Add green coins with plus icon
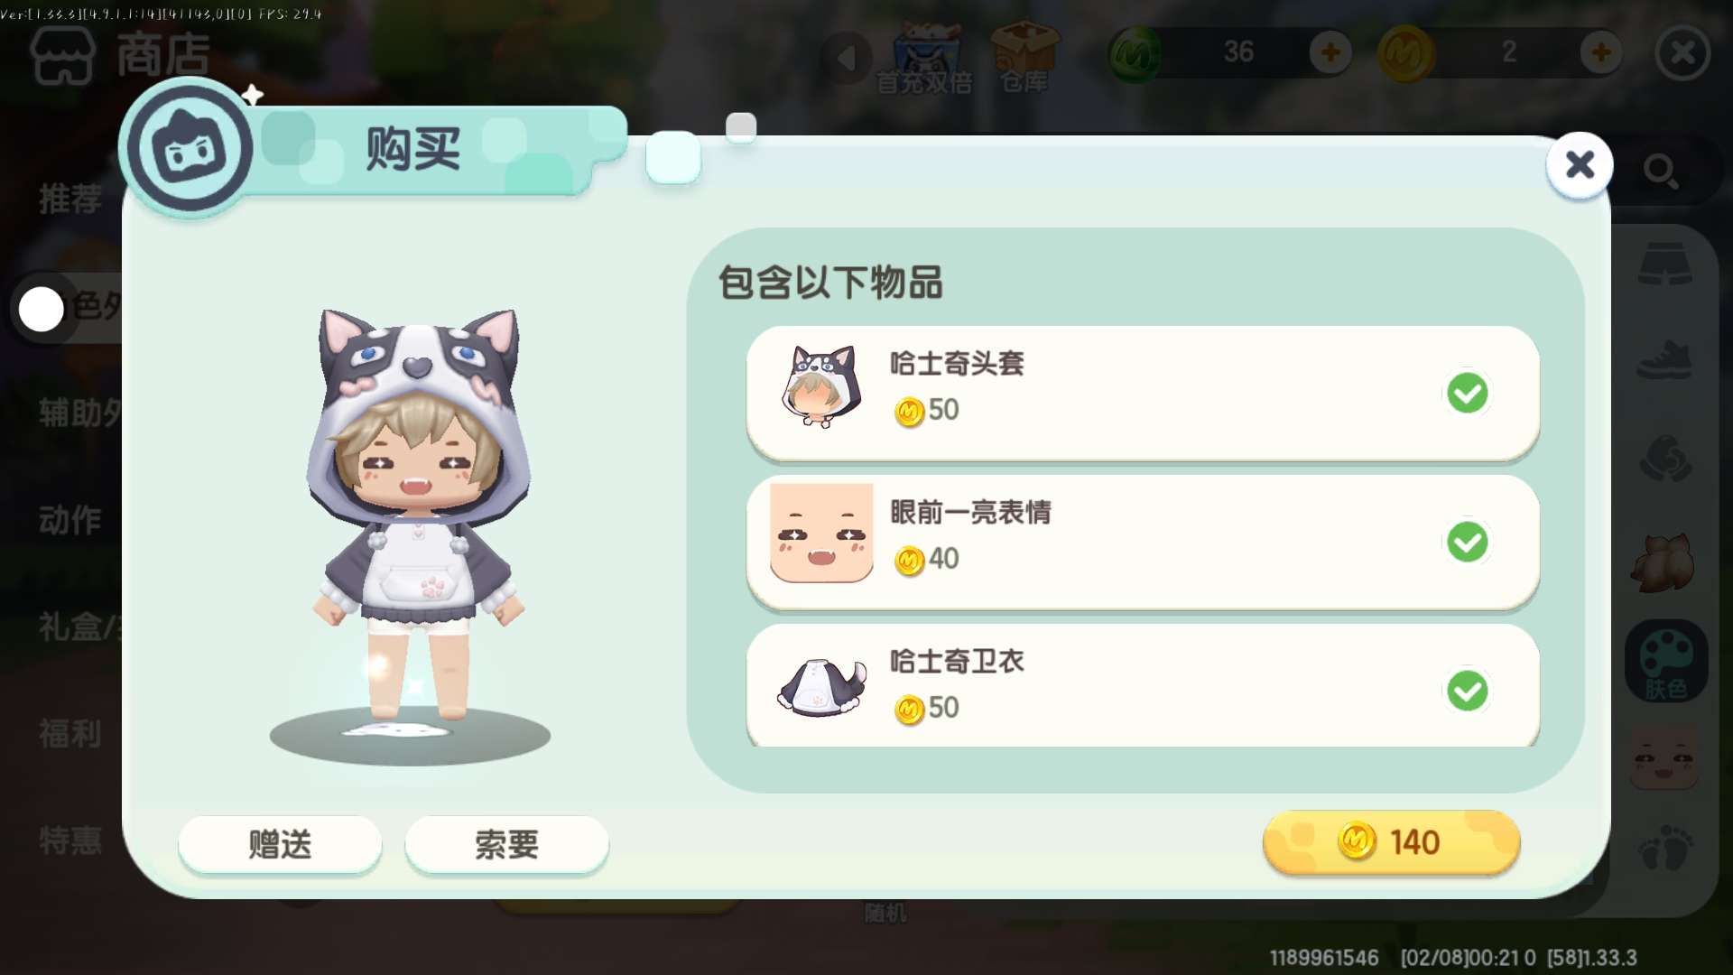1733x975 pixels. (1330, 52)
